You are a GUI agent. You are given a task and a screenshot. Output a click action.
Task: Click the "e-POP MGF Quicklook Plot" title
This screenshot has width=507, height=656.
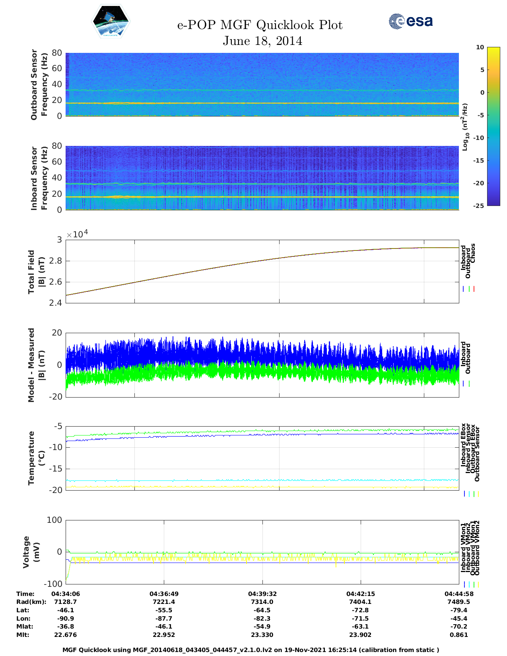260,25
